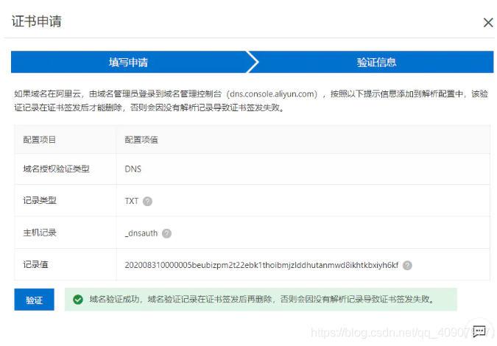Click the _dnsauth host record value
Viewport: 497px width, 346px height.
click(x=141, y=233)
